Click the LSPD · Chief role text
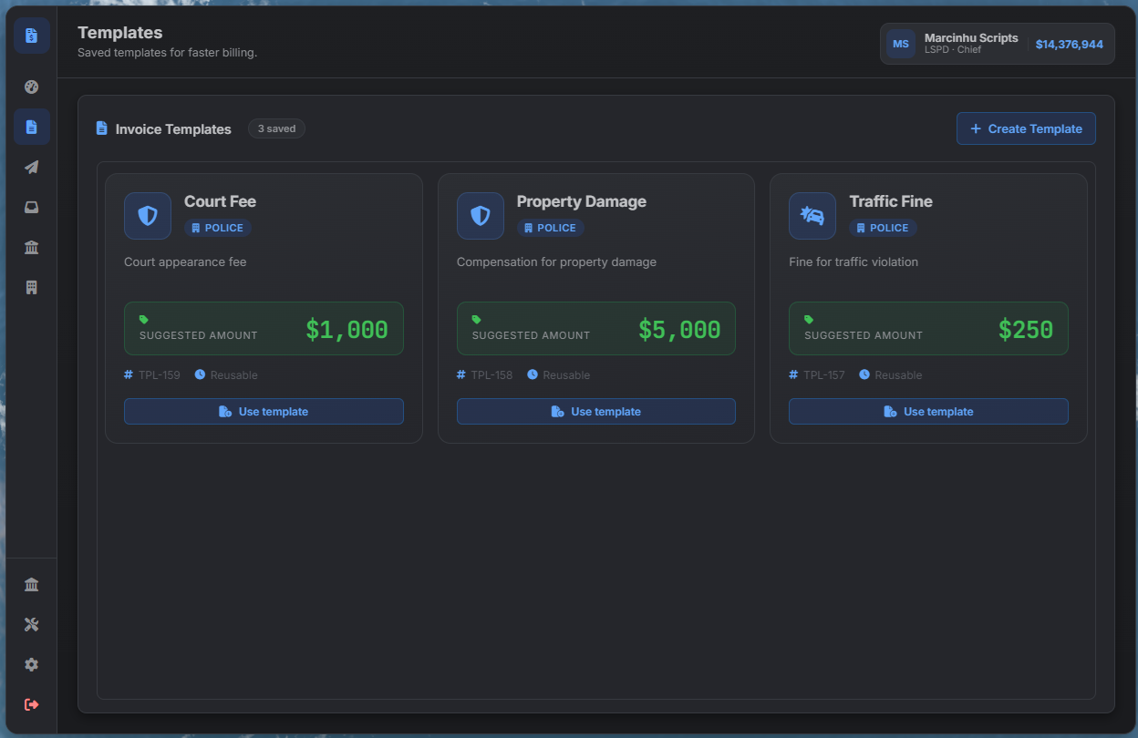Image resolution: width=1138 pixels, height=738 pixels. pyautogui.click(x=953, y=50)
